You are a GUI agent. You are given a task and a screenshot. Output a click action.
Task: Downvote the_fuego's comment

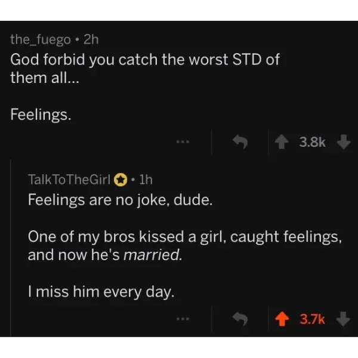coord(342,143)
